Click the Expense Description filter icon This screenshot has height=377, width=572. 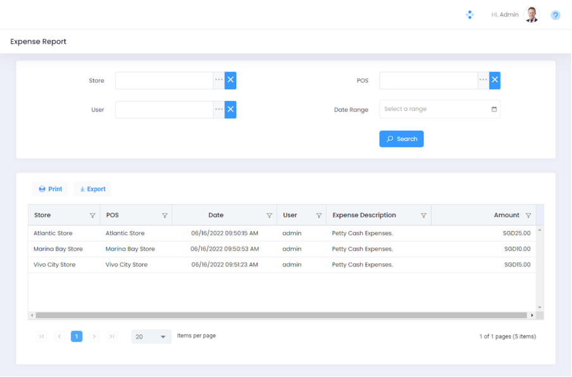pyautogui.click(x=424, y=216)
